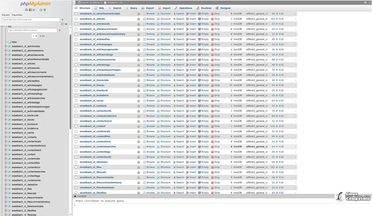Switch to the SQL tab

pyautogui.click(x=99, y=8)
